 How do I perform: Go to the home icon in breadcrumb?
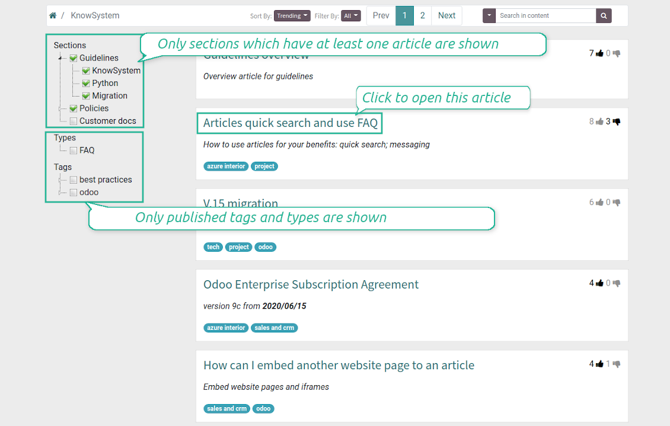53,16
